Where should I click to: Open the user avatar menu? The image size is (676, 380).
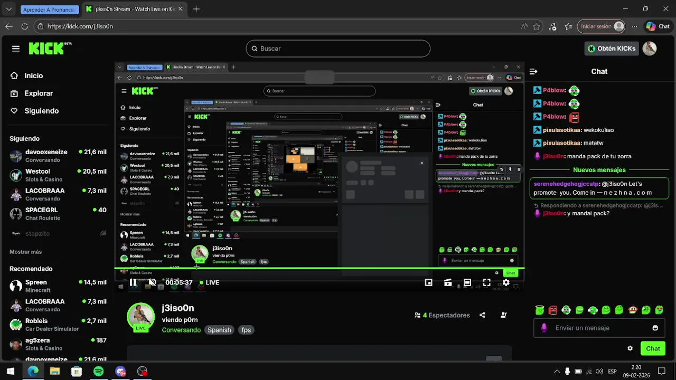tap(650, 49)
